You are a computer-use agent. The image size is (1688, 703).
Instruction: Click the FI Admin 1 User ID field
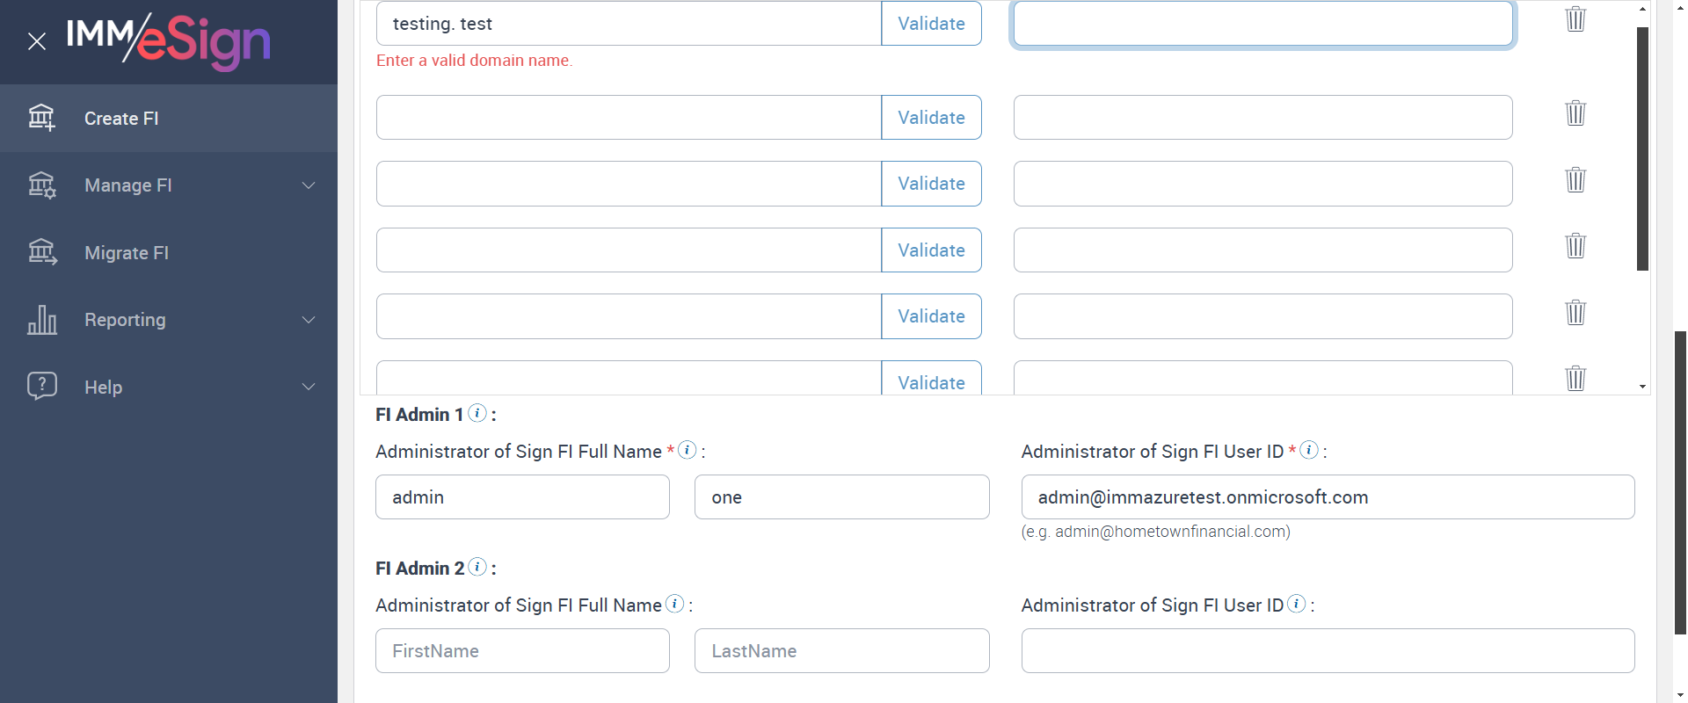click(x=1328, y=497)
